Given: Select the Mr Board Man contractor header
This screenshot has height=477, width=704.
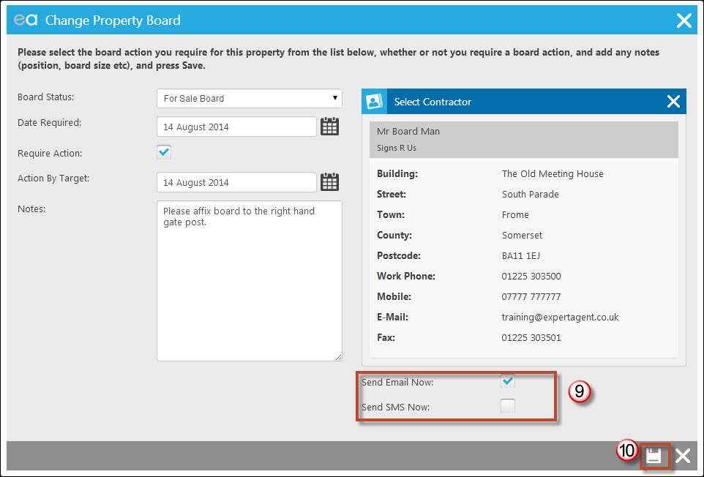Looking at the screenshot, I should click(523, 139).
